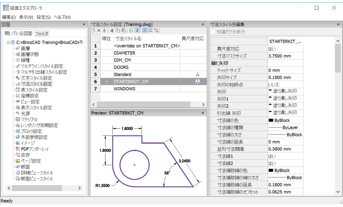Switch to 開いている図面 tab
343x207 pixels.
tap(18, 33)
